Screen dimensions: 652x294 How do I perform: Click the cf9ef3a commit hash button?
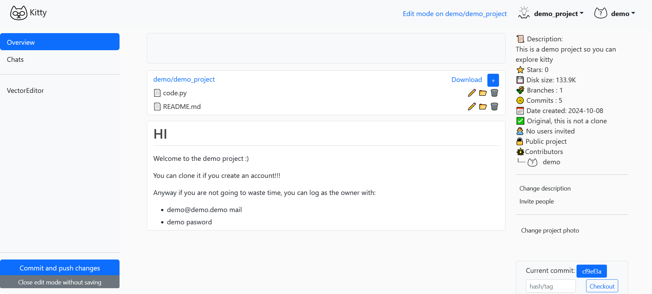pos(591,271)
